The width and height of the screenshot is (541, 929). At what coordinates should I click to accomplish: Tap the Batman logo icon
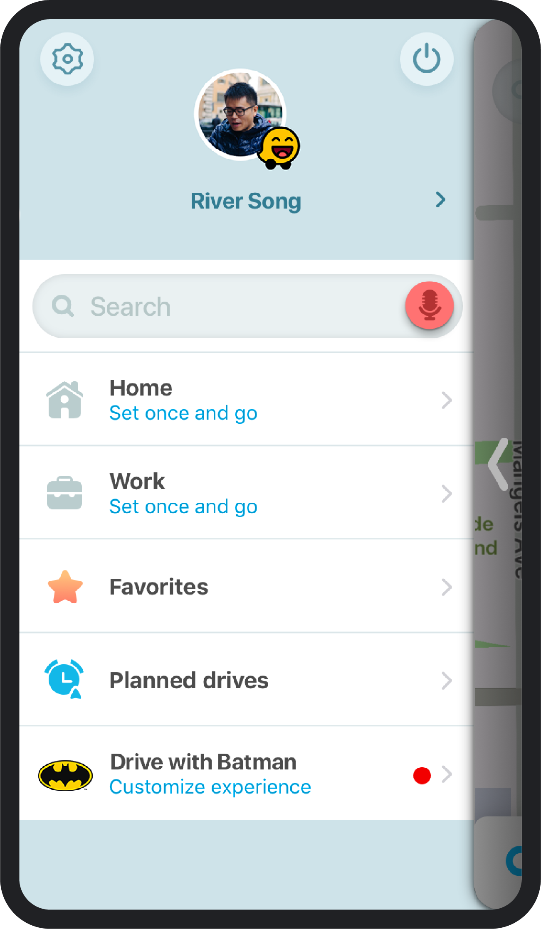[x=65, y=775]
